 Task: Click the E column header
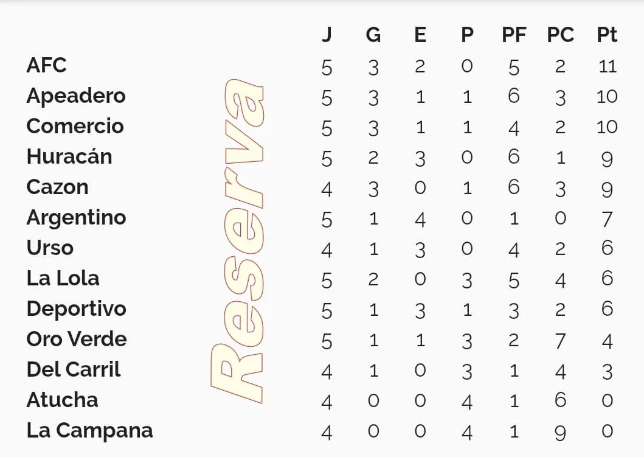(420, 35)
